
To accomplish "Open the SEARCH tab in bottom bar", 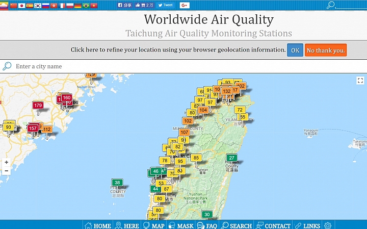I will click(237, 225).
